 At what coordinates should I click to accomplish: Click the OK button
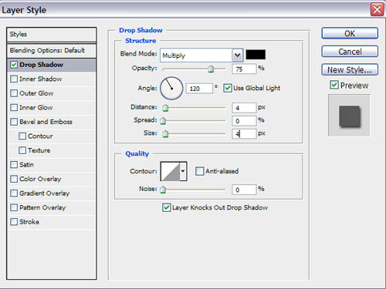pos(350,33)
